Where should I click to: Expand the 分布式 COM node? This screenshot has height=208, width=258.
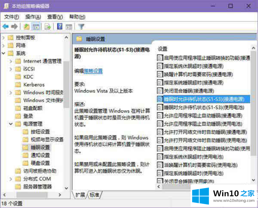coord(11,179)
